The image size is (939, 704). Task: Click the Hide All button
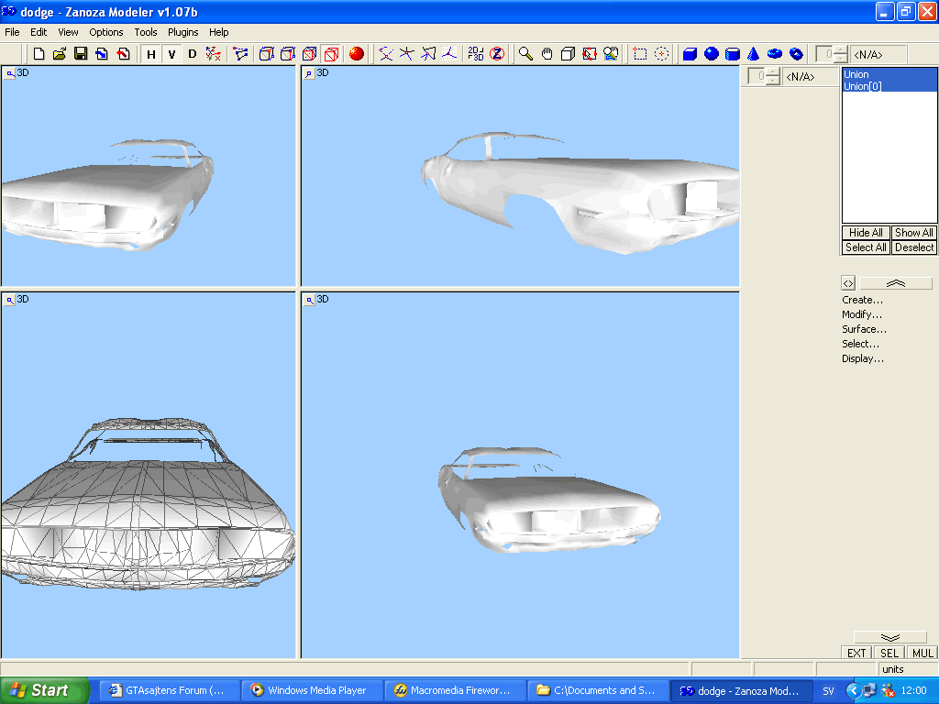865,233
